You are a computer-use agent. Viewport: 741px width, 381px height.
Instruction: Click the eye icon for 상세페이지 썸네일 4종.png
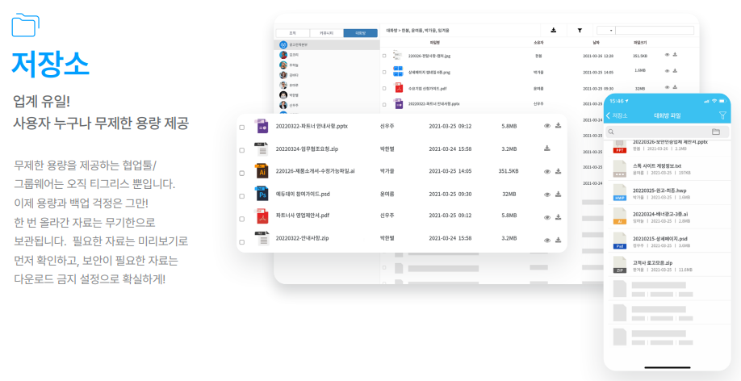click(668, 71)
